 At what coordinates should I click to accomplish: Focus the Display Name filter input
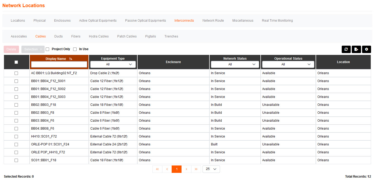(x=59, y=64)
